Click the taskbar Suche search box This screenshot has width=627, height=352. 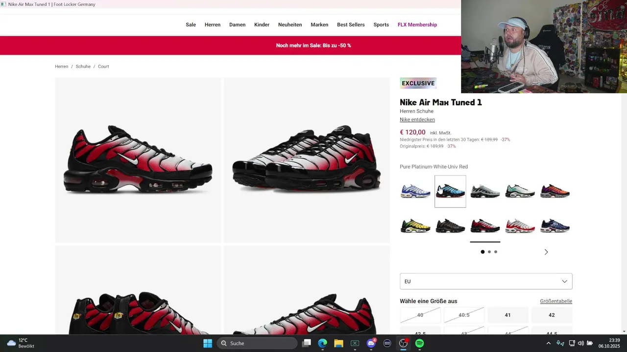point(257,343)
